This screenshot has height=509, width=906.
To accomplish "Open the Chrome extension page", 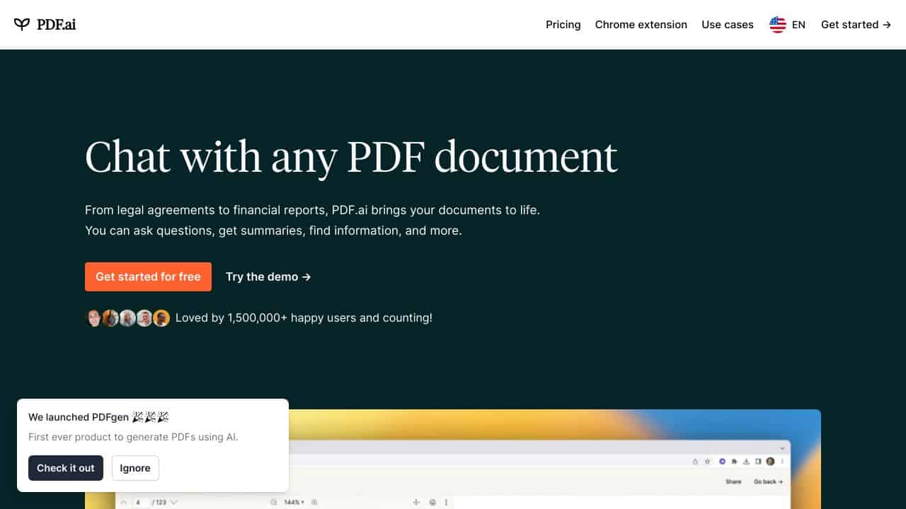I will [x=641, y=25].
